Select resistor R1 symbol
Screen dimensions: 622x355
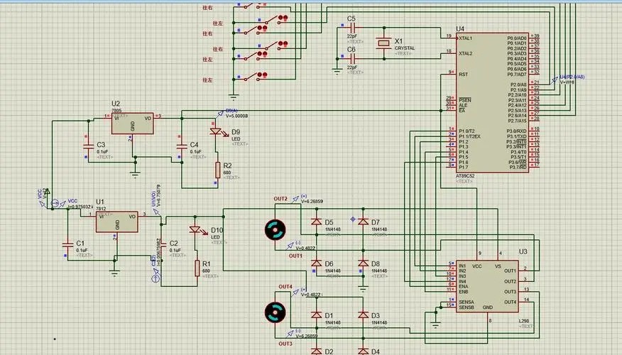pyautogui.click(x=197, y=268)
